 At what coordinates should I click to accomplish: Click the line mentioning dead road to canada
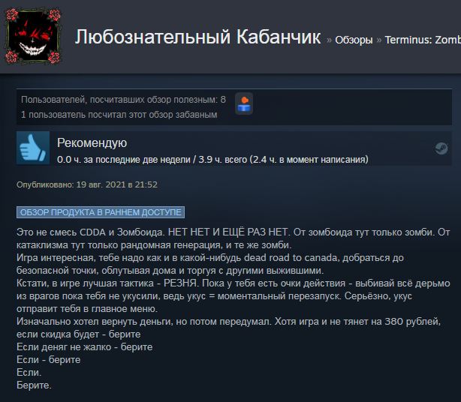[210, 258]
